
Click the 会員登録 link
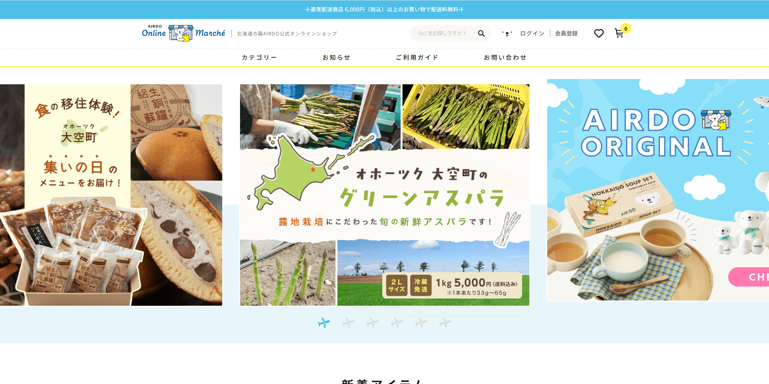(566, 33)
